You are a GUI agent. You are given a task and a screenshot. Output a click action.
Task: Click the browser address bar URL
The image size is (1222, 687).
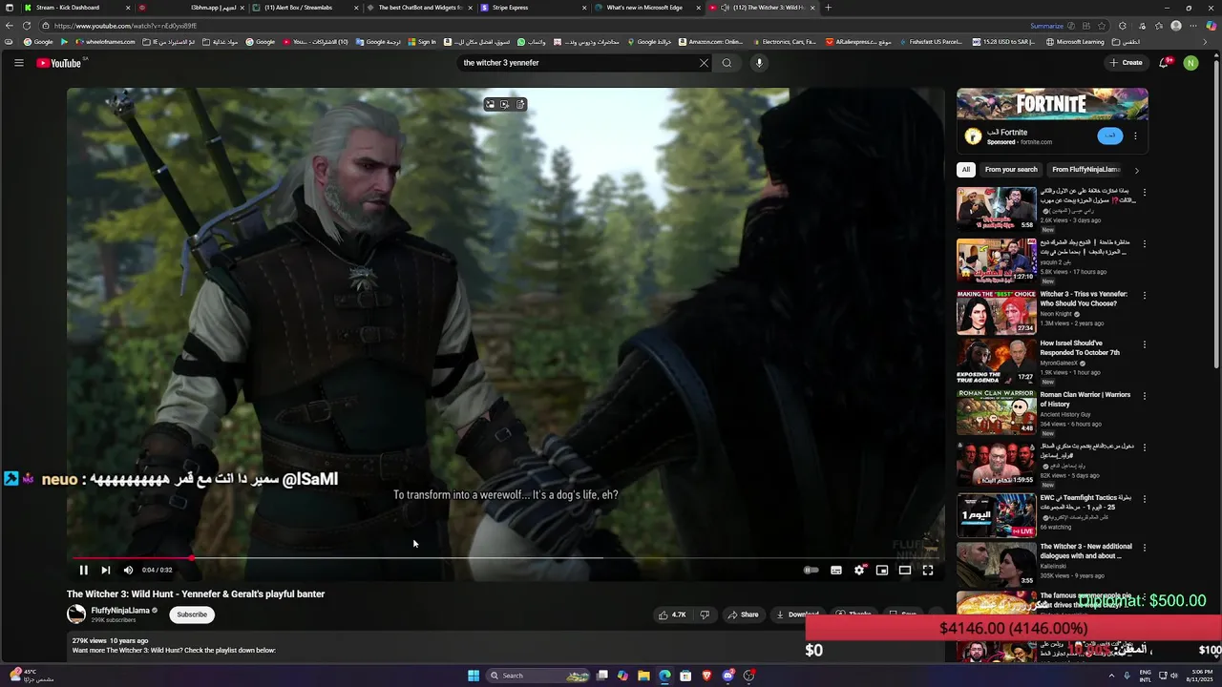(x=125, y=26)
